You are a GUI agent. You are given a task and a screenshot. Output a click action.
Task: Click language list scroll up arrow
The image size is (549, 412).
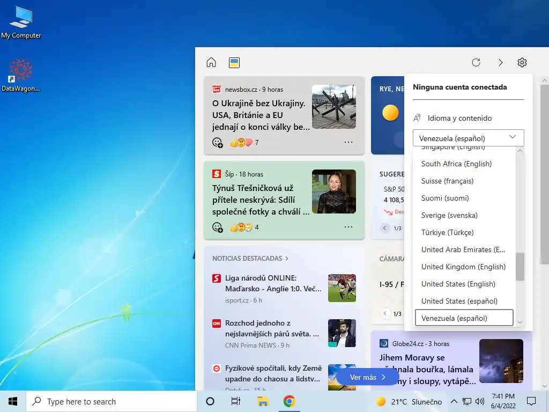tap(520, 151)
